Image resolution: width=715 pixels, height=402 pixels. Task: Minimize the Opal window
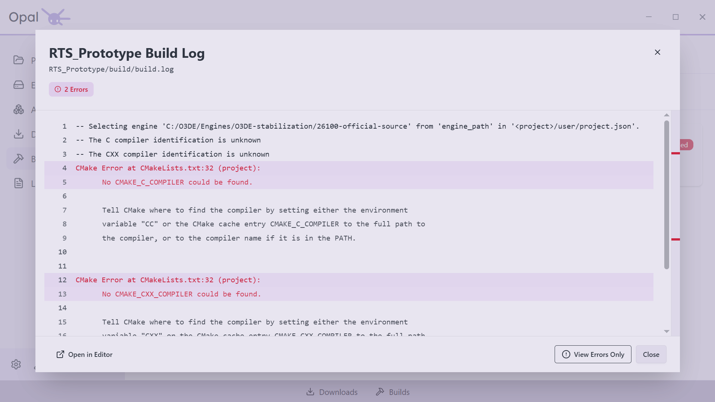coord(649,17)
